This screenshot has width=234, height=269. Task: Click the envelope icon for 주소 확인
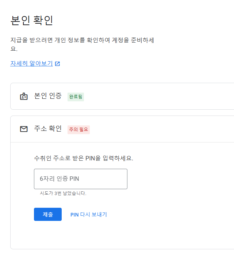point(24,129)
